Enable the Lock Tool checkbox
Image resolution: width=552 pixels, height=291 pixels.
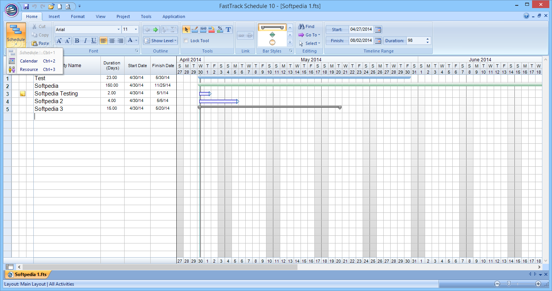click(186, 41)
